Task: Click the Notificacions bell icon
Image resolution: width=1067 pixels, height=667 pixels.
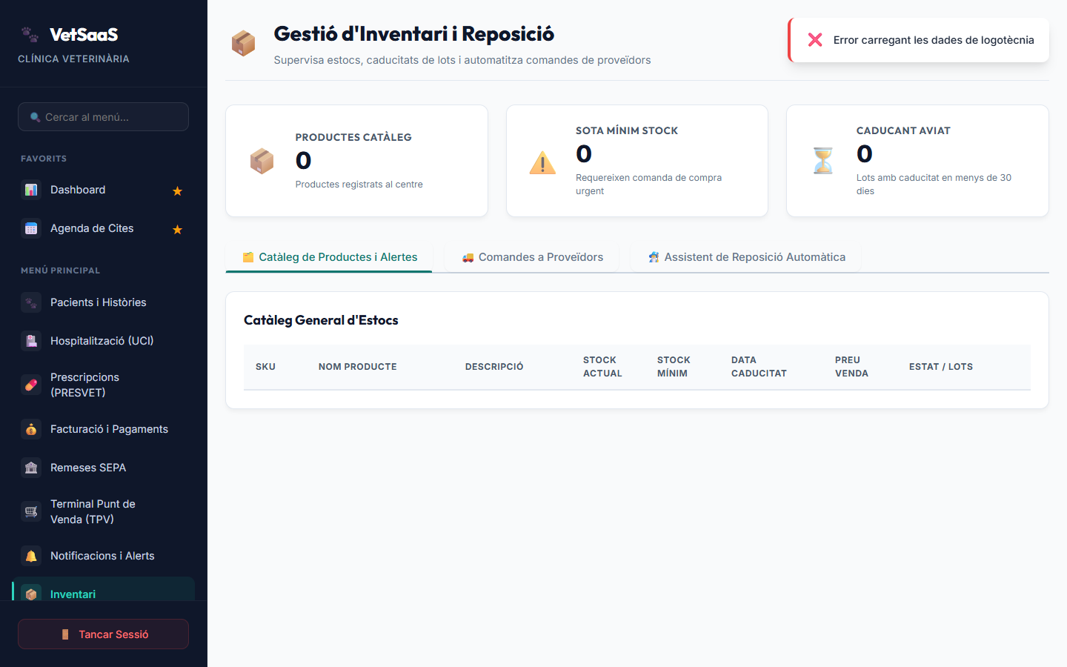Action: [x=31, y=557]
